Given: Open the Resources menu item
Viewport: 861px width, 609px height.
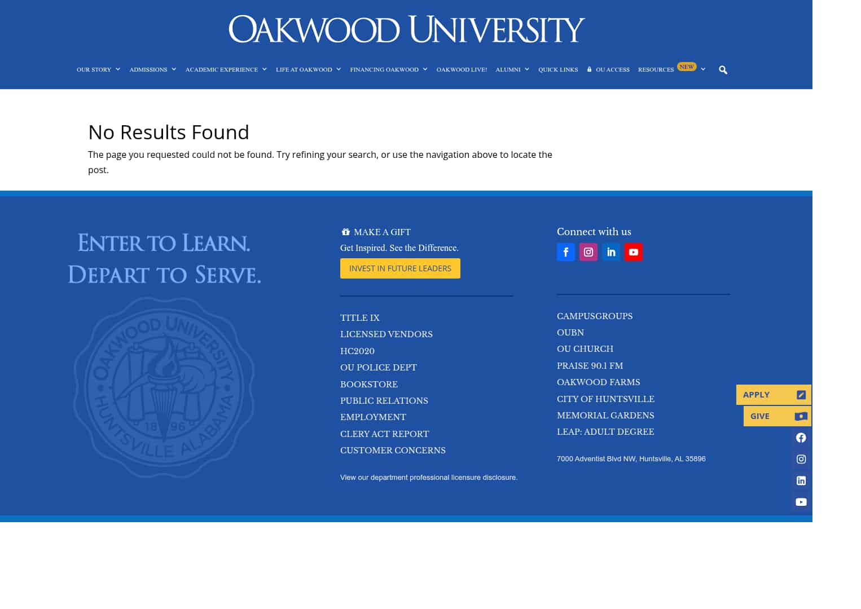Looking at the screenshot, I should coord(671,69).
